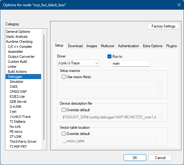The image size is (184, 165).
Task: Click the Run to field containing main
Action: point(131,63)
